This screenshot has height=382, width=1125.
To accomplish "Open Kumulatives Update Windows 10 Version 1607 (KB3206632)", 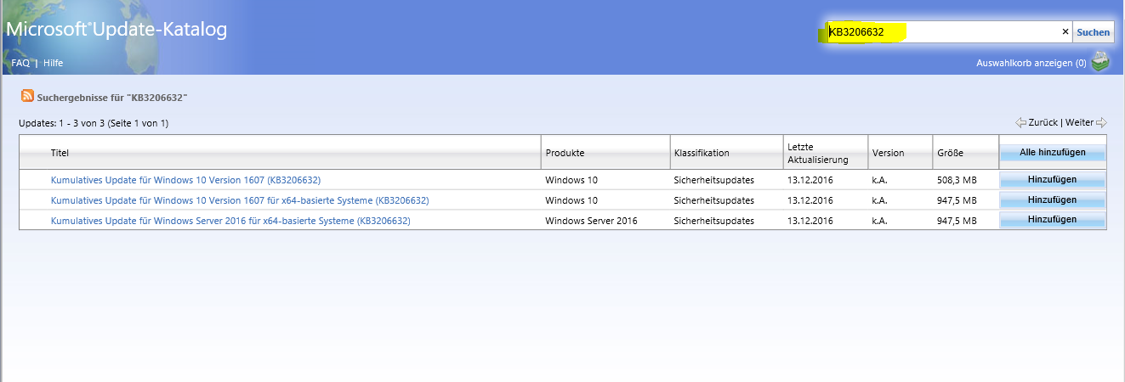I will [185, 180].
